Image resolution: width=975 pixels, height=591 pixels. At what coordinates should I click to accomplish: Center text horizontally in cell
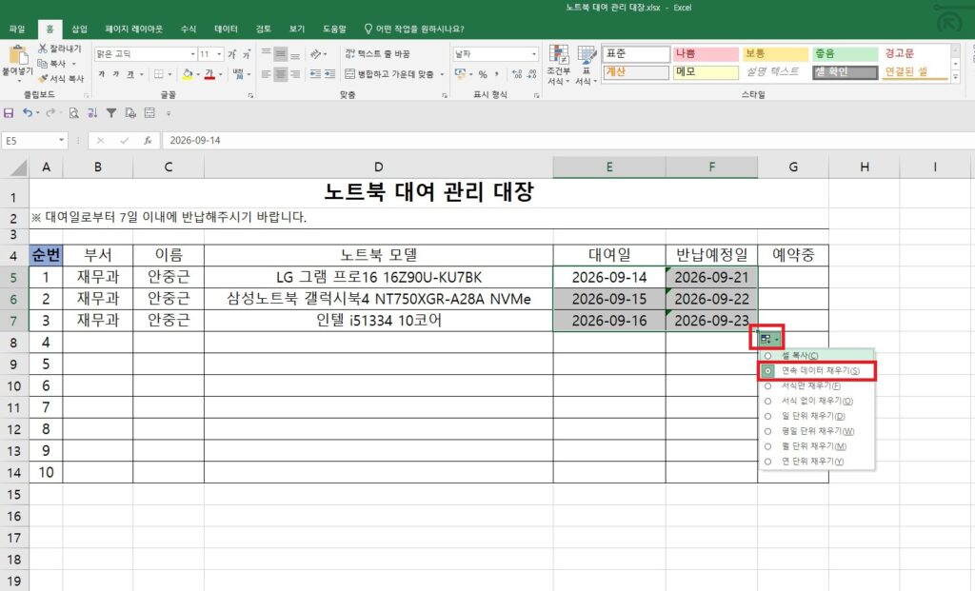281,74
